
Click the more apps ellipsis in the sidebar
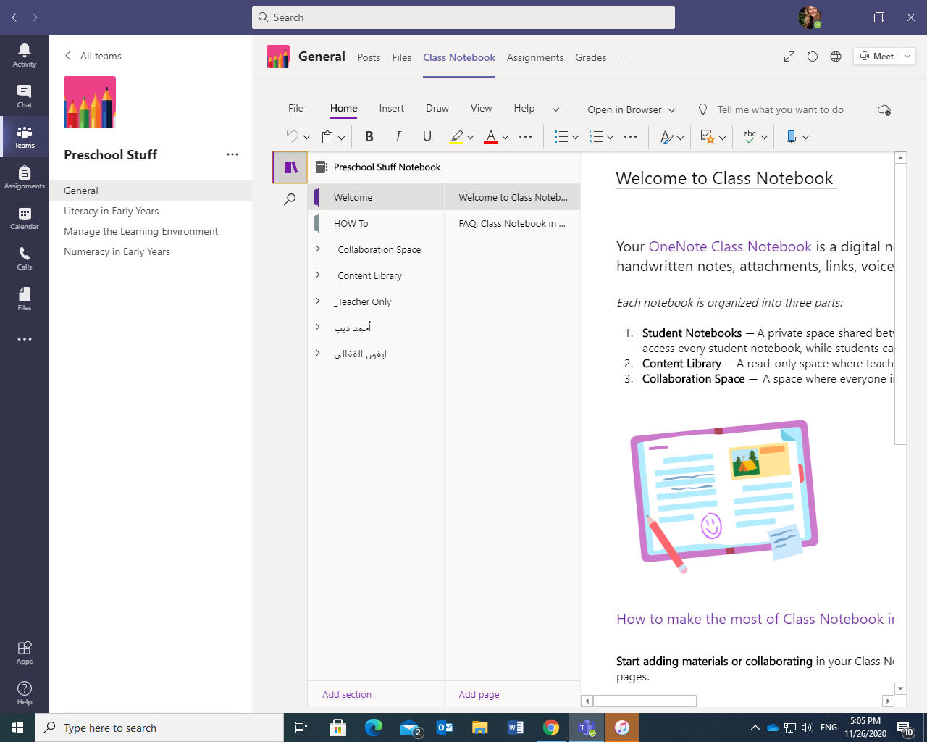tap(25, 339)
